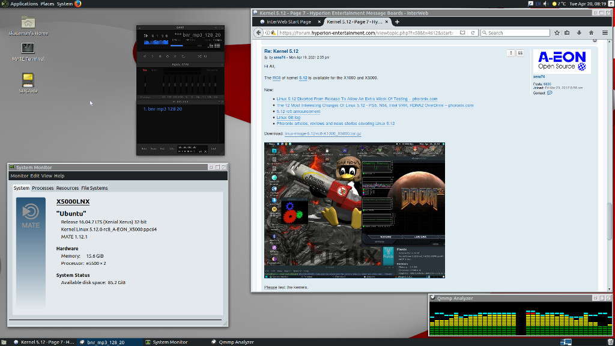
Task: Download linux-image-5.12-rc8 tar.gz link
Action: [x=323, y=134]
